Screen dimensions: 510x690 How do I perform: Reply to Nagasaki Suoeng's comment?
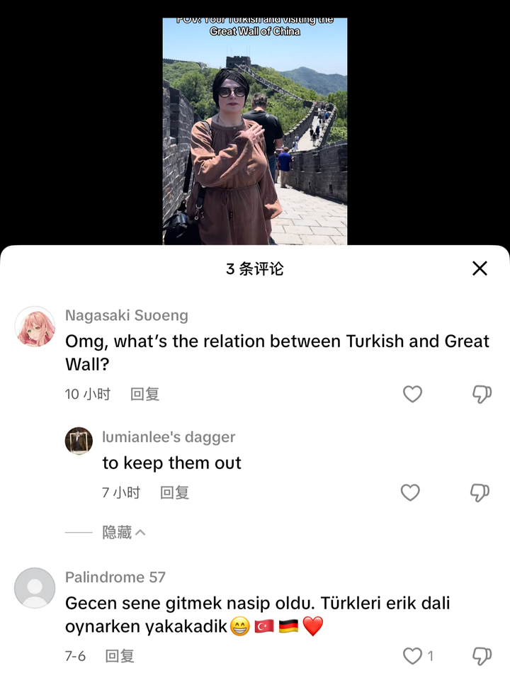click(x=144, y=394)
